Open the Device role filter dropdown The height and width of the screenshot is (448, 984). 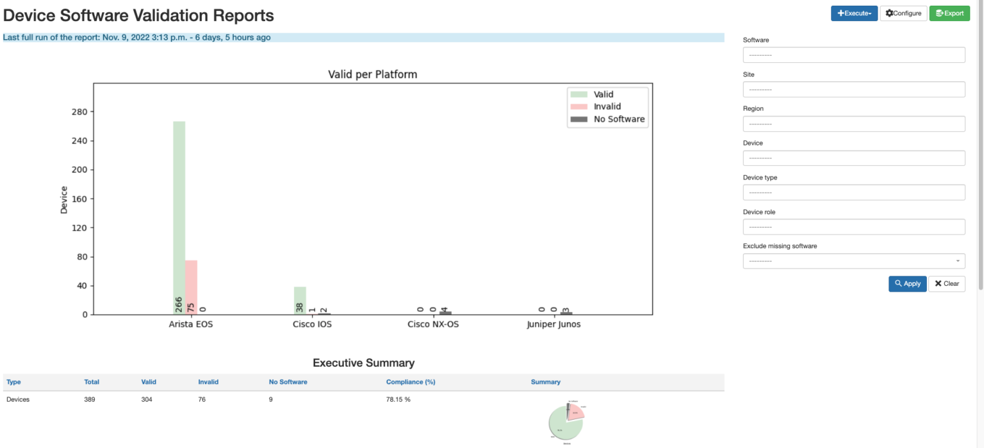pyautogui.click(x=853, y=226)
